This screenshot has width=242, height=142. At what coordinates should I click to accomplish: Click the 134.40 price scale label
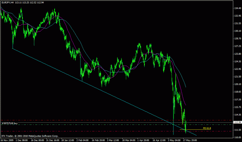(238, 8)
